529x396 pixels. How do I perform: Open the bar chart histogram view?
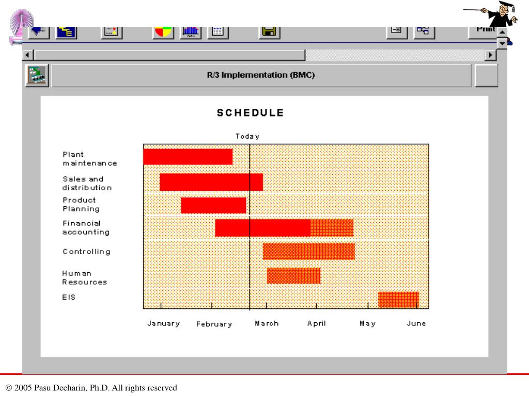pos(191,32)
